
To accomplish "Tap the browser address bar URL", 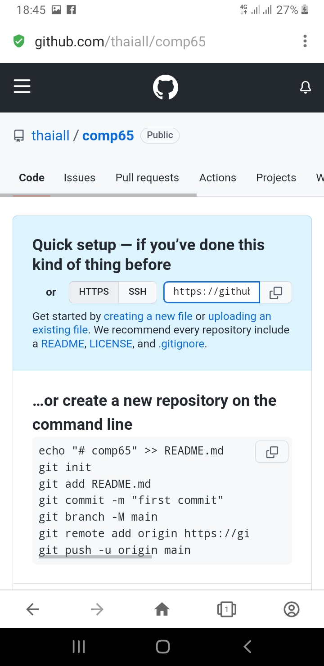I will click(x=120, y=42).
